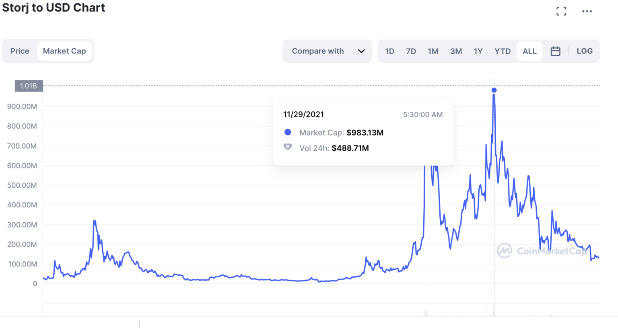Click the 1.01B price axis label

point(29,86)
